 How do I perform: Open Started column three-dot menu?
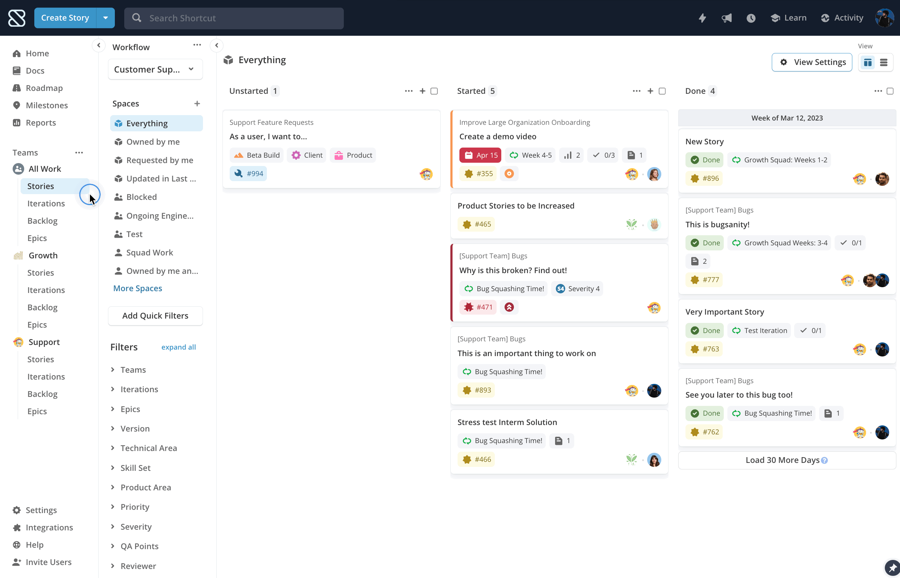(636, 91)
